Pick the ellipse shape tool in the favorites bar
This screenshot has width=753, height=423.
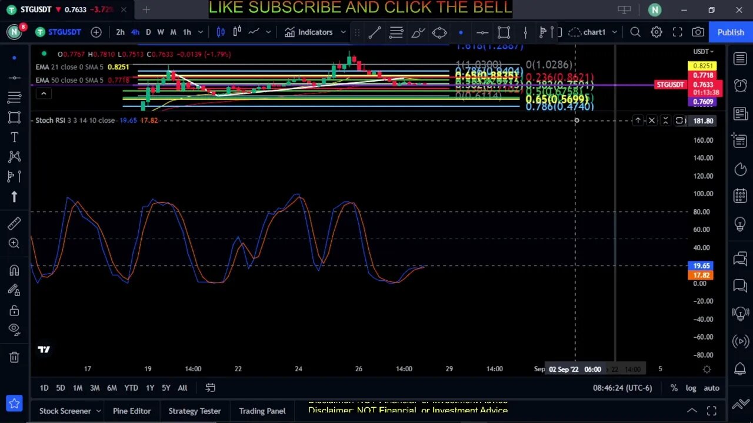tap(439, 32)
